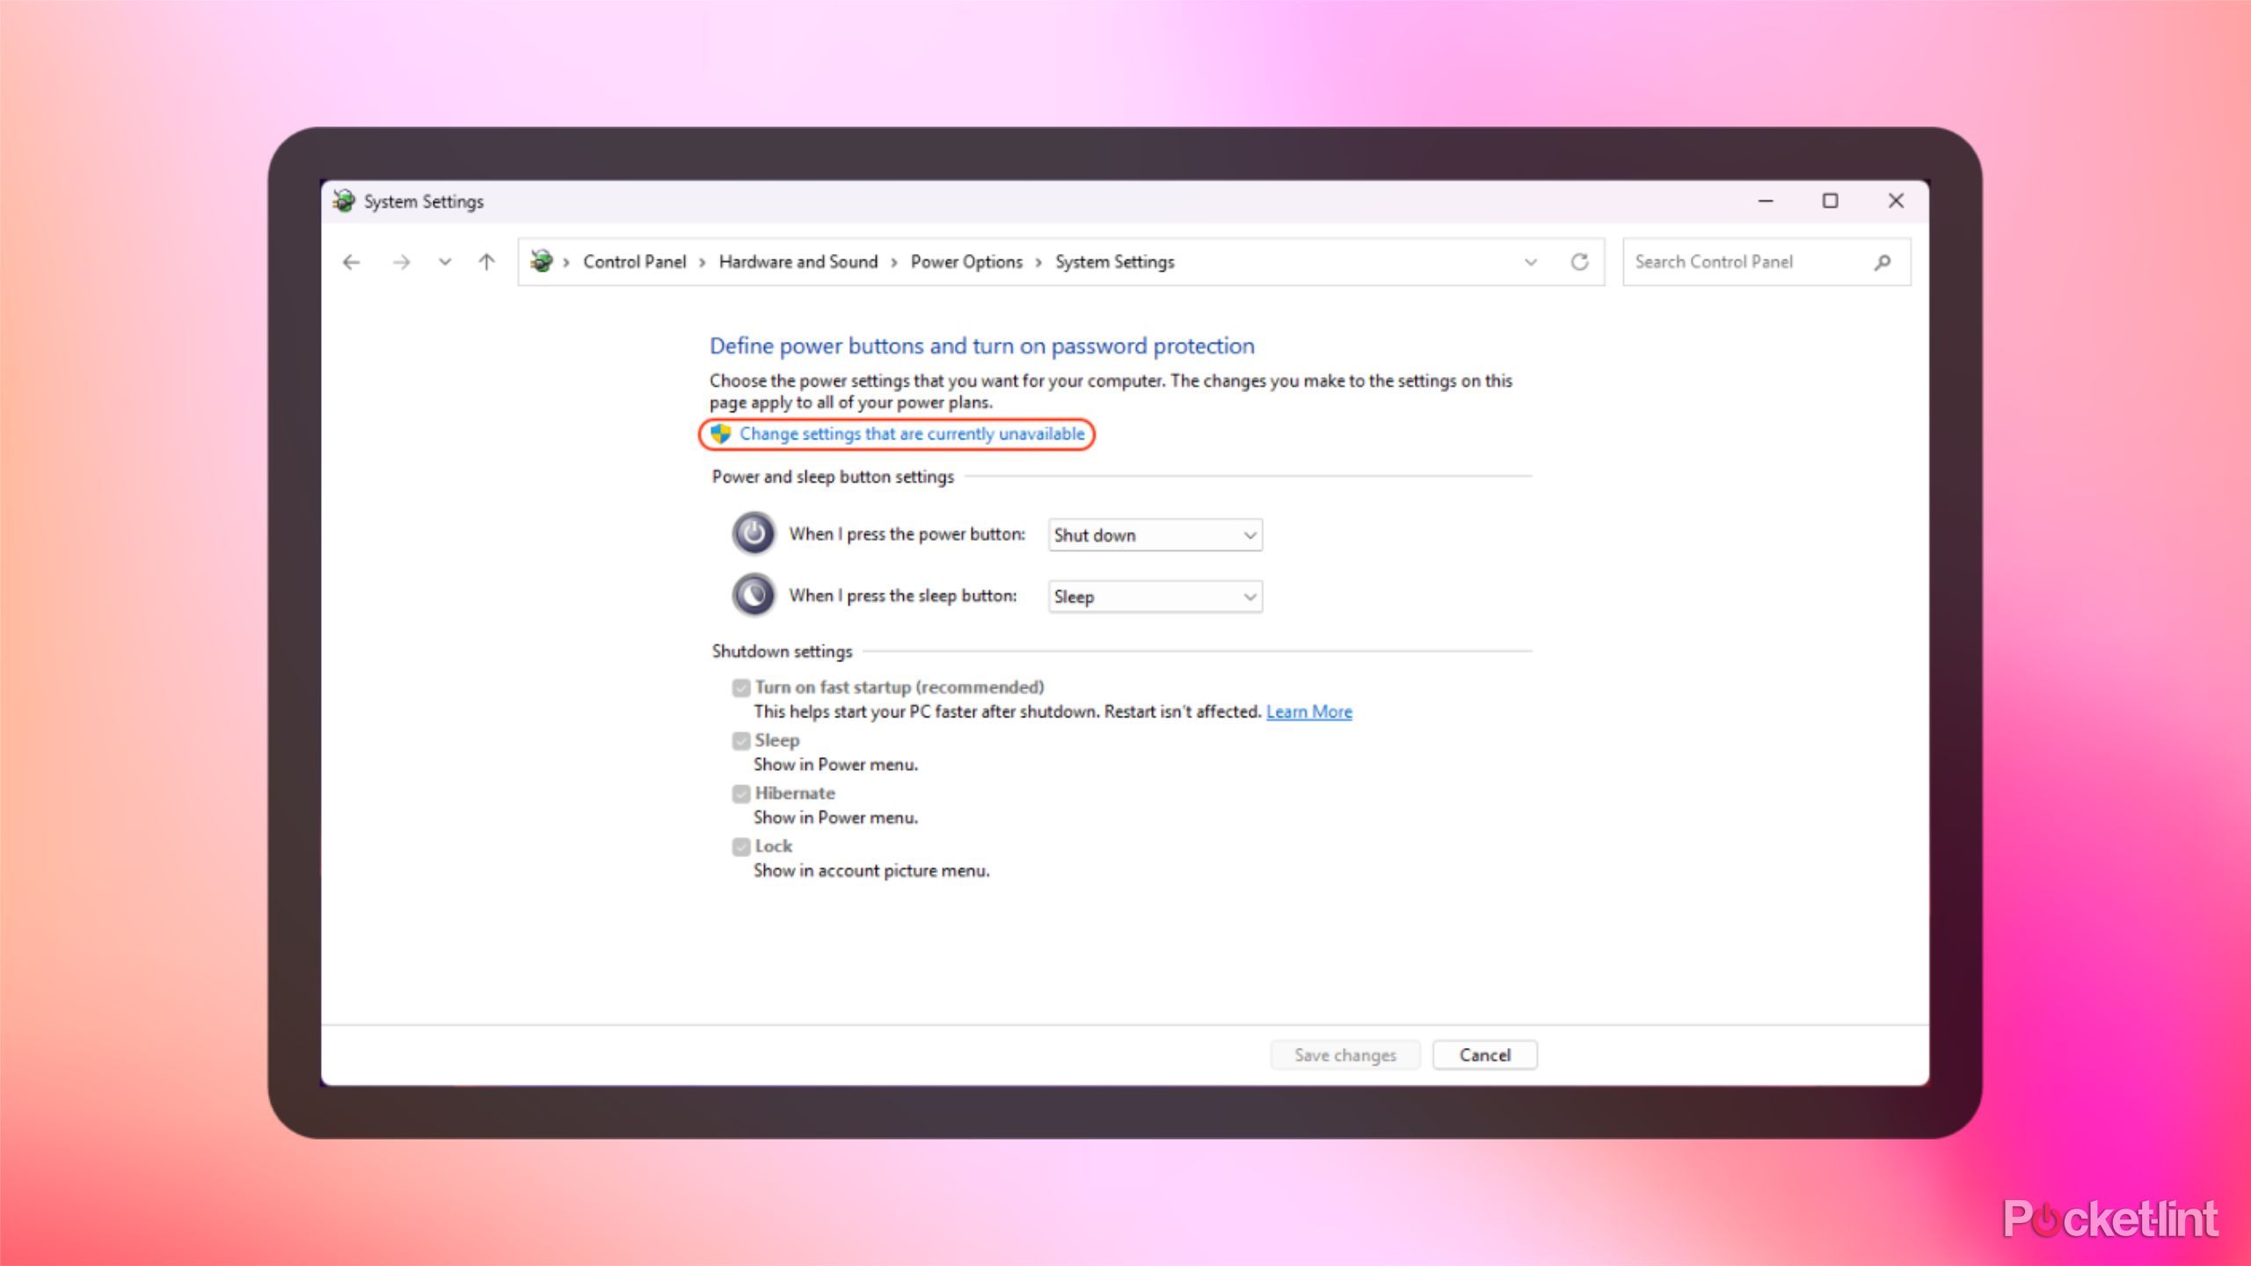Click the power button icon
Image resolution: width=2251 pixels, height=1266 pixels.
point(754,534)
